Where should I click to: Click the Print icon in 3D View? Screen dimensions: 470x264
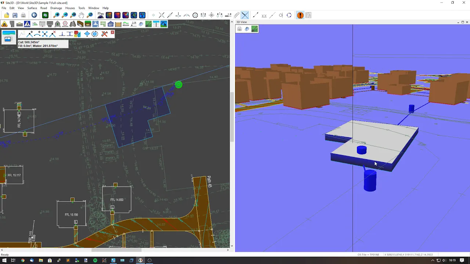click(239, 29)
